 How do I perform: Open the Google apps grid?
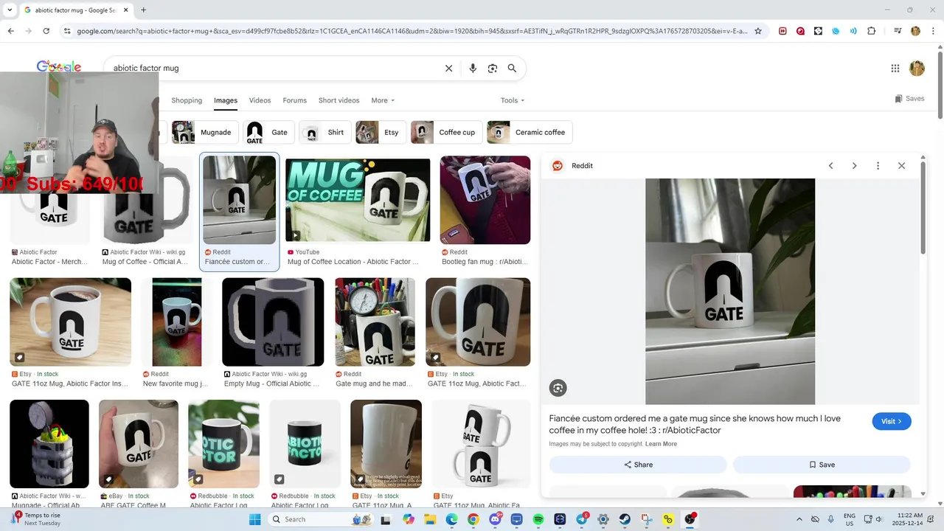(895, 68)
